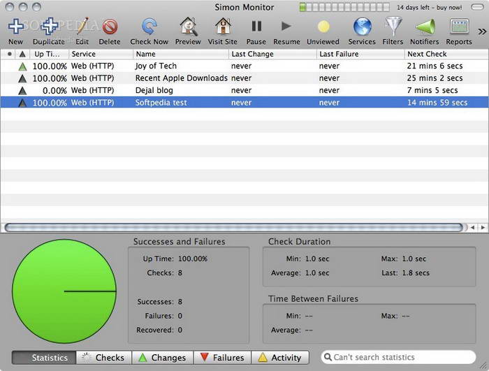The height and width of the screenshot is (371, 489).
Task: Click the toolbar toggle pill button in title bar
Action: (x=477, y=7)
